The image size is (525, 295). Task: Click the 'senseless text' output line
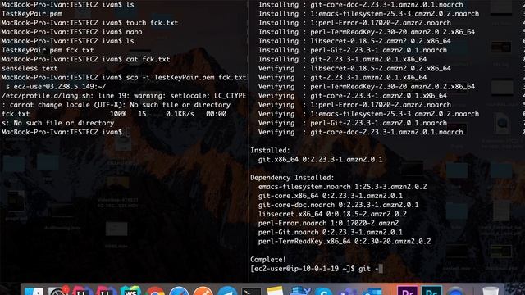click(30, 68)
